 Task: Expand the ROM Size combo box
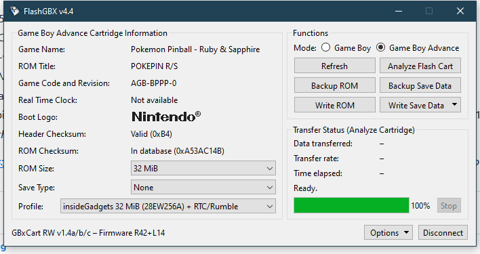pos(203,168)
